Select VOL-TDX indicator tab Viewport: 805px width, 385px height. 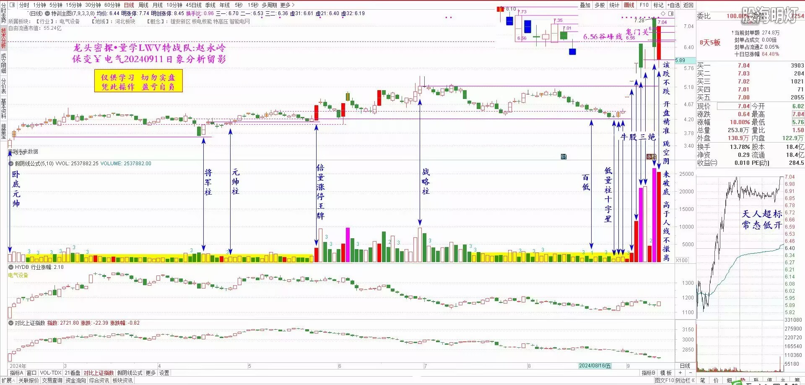[x=51, y=373]
